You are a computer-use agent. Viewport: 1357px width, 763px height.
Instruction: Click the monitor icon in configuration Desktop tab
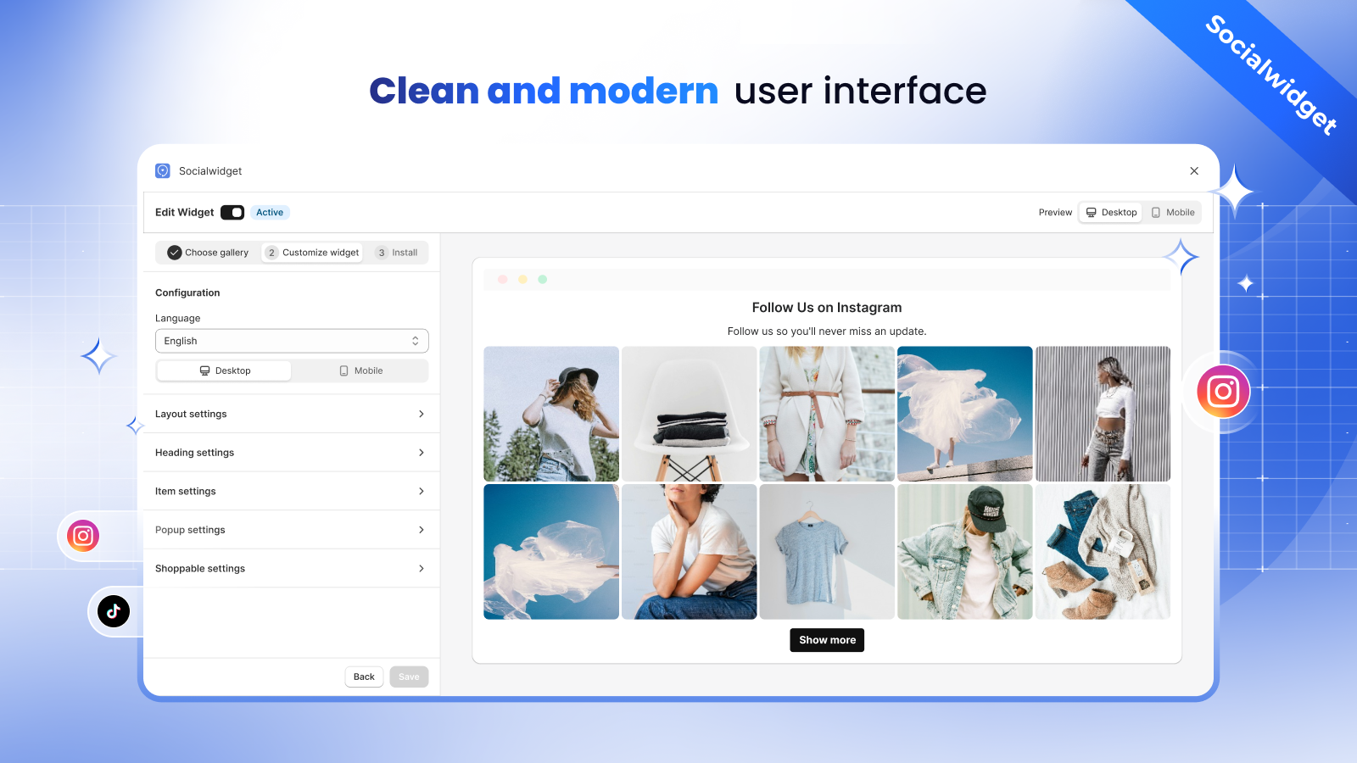tap(204, 371)
